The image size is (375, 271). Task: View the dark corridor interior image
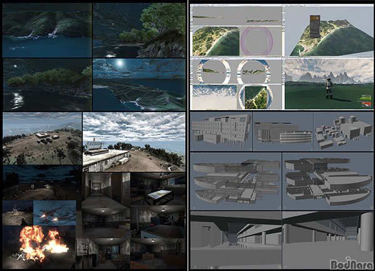pyautogui.click(x=106, y=190)
